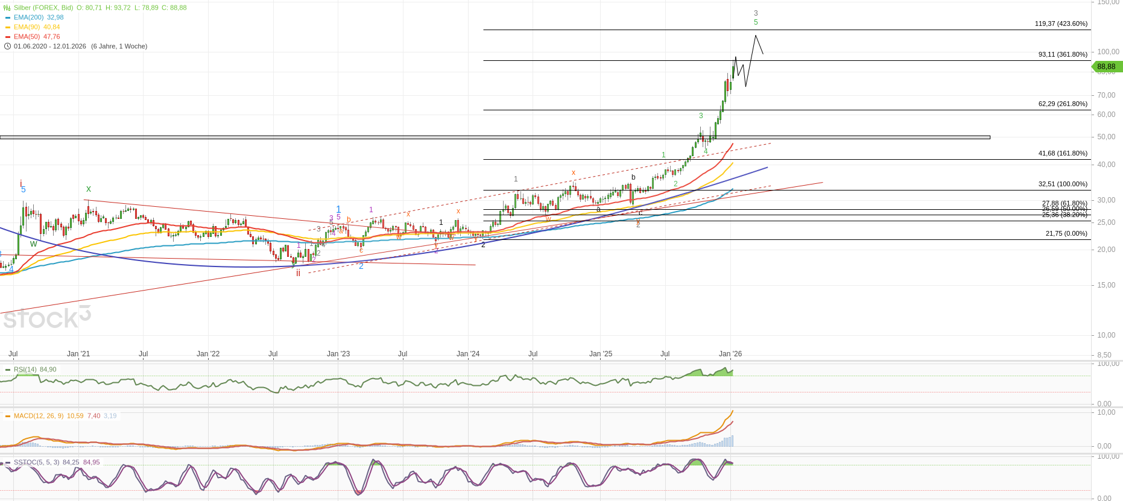Click the orange MACD legend marker

(x=8, y=416)
